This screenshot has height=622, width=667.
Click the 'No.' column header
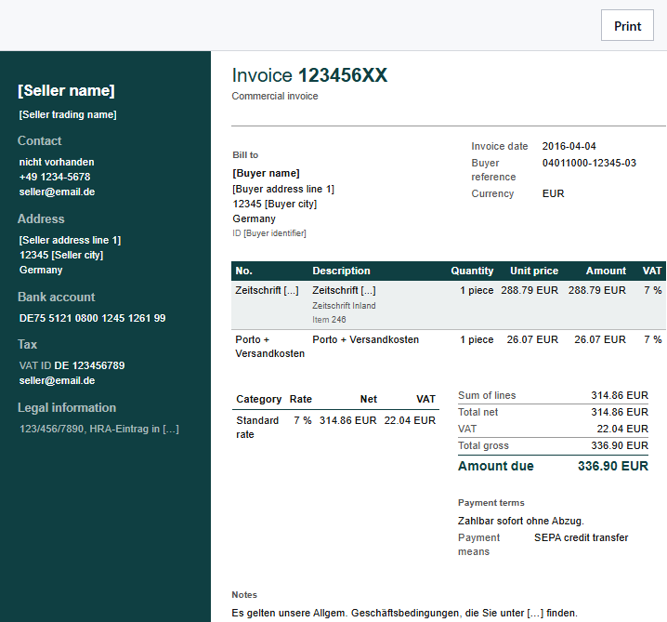(x=243, y=271)
